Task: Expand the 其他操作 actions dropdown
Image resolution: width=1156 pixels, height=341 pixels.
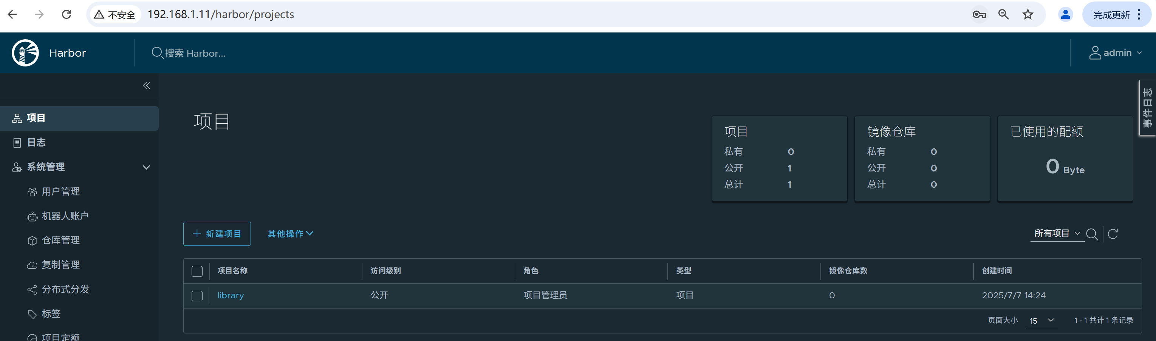Action: (290, 234)
